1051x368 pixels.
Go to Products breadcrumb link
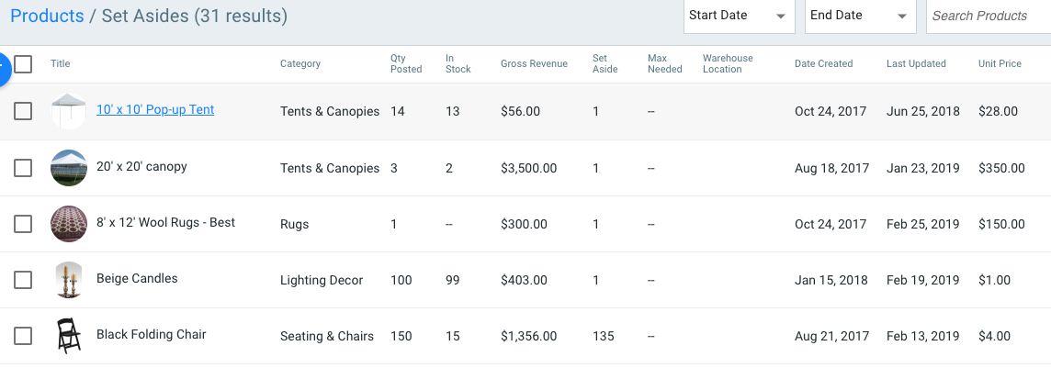coord(47,16)
